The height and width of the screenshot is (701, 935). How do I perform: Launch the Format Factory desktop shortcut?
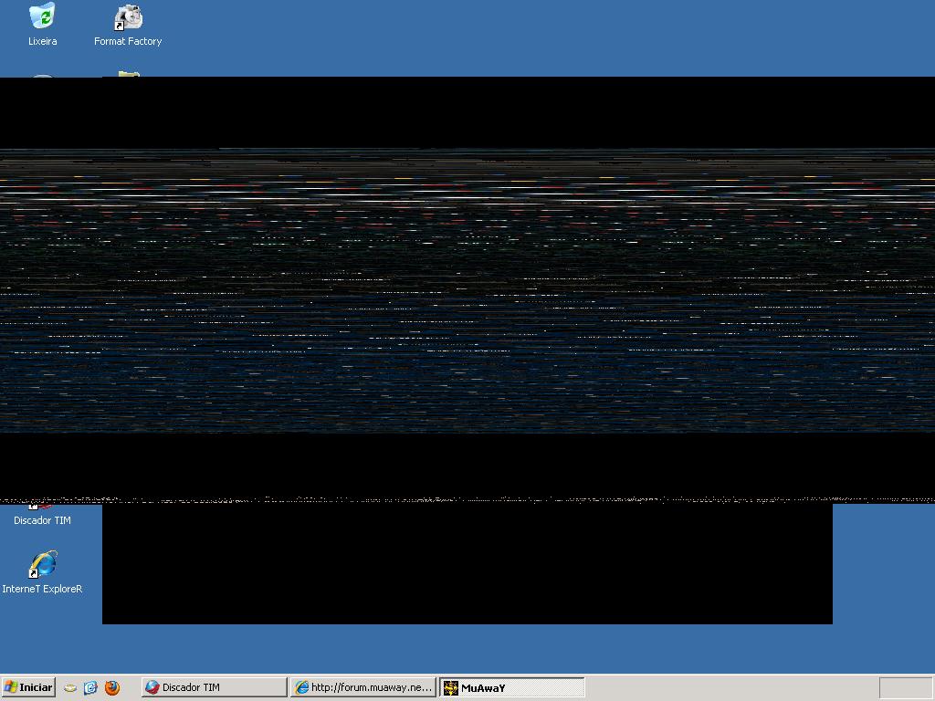pos(128,16)
